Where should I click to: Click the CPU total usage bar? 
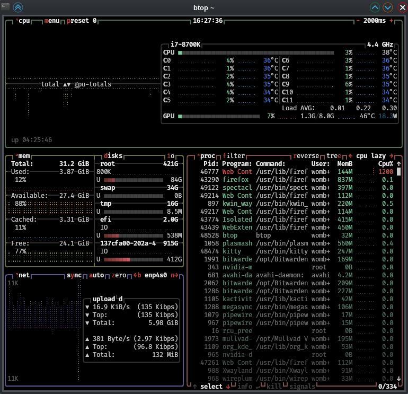pos(256,52)
